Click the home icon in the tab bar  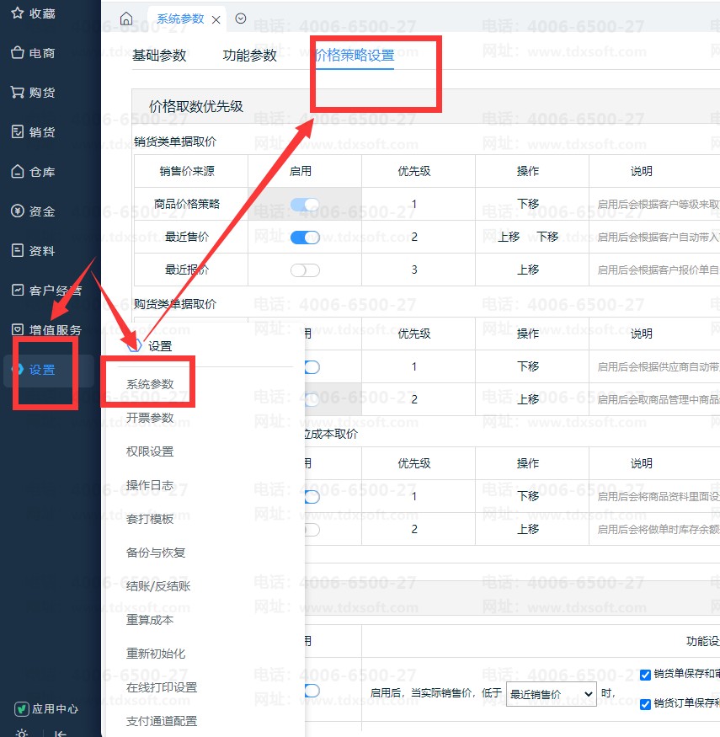pyautogui.click(x=126, y=19)
